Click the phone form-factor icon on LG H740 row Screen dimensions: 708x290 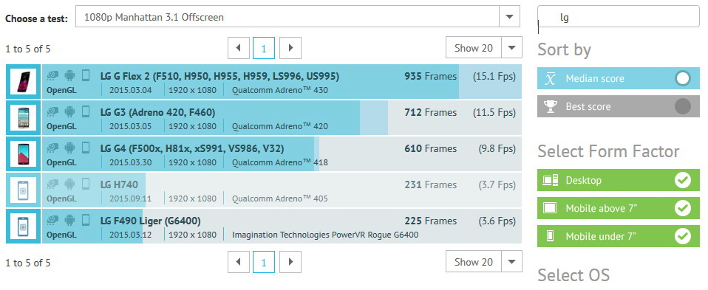pos(86,184)
